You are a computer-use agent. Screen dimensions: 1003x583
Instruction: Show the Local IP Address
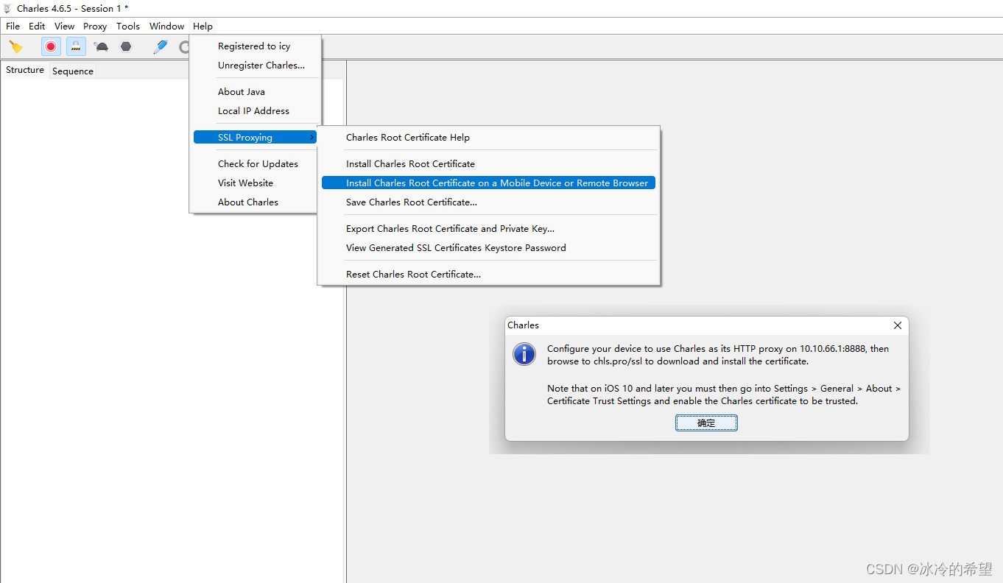click(x=256, y=110)
